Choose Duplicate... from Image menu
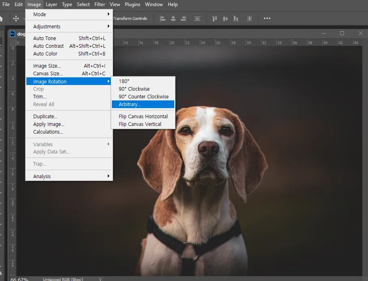368x281 pixels. tap(69, 116)
